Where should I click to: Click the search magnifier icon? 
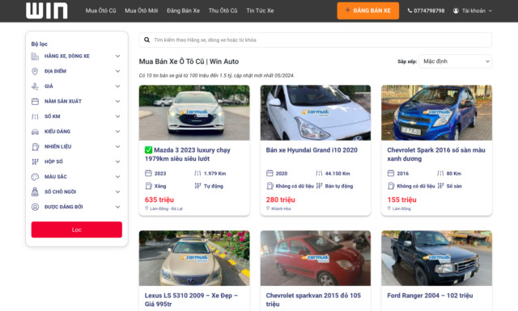tap(146, 40)
